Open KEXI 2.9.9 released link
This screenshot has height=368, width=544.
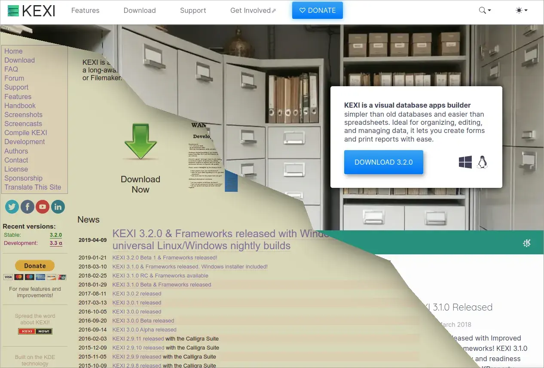[x=137, y=357]
